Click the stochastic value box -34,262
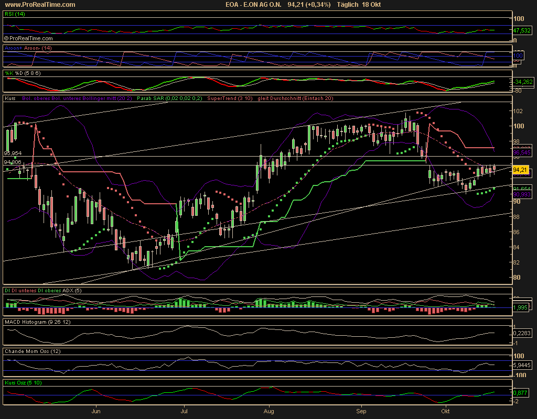The height and width of the screenshot is (419, 537). [x=523, y=82]
